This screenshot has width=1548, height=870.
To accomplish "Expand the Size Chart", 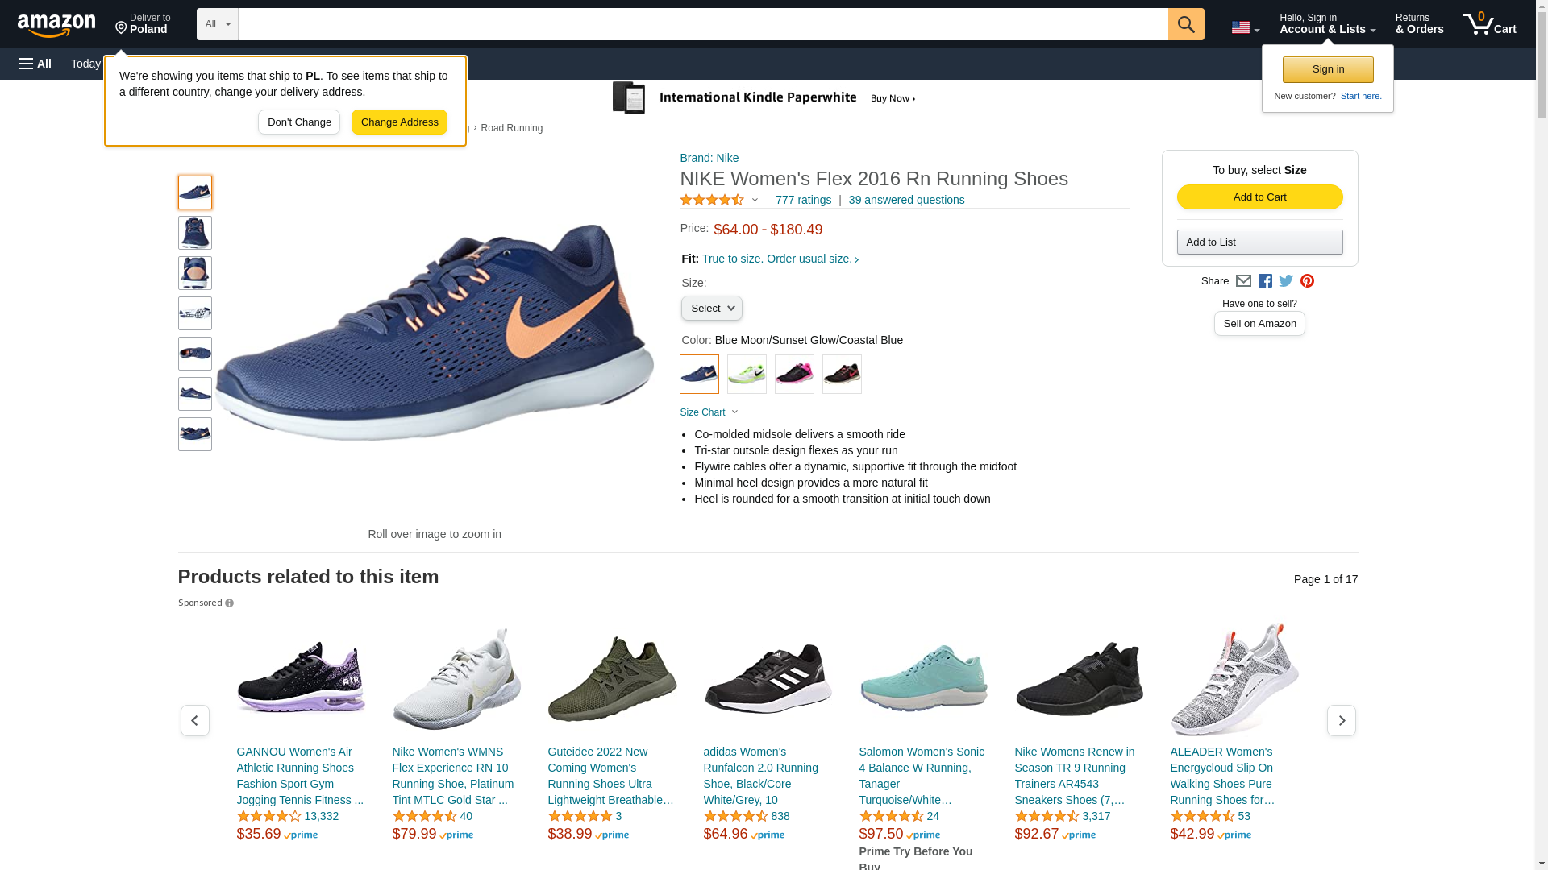I will pyautogui.click(x=709, y=412).
